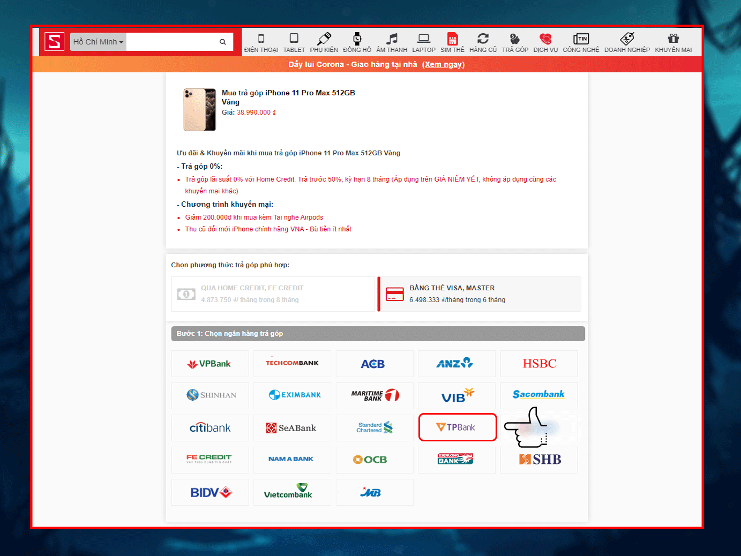The image size is (741, 556).
Task: Click the Home Credit 0% installment link
Action: tap(371, 185)
